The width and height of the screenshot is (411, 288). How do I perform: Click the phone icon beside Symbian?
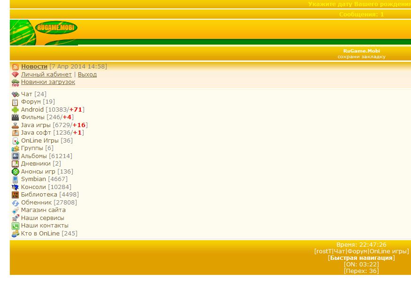click(x=16, y=179)
